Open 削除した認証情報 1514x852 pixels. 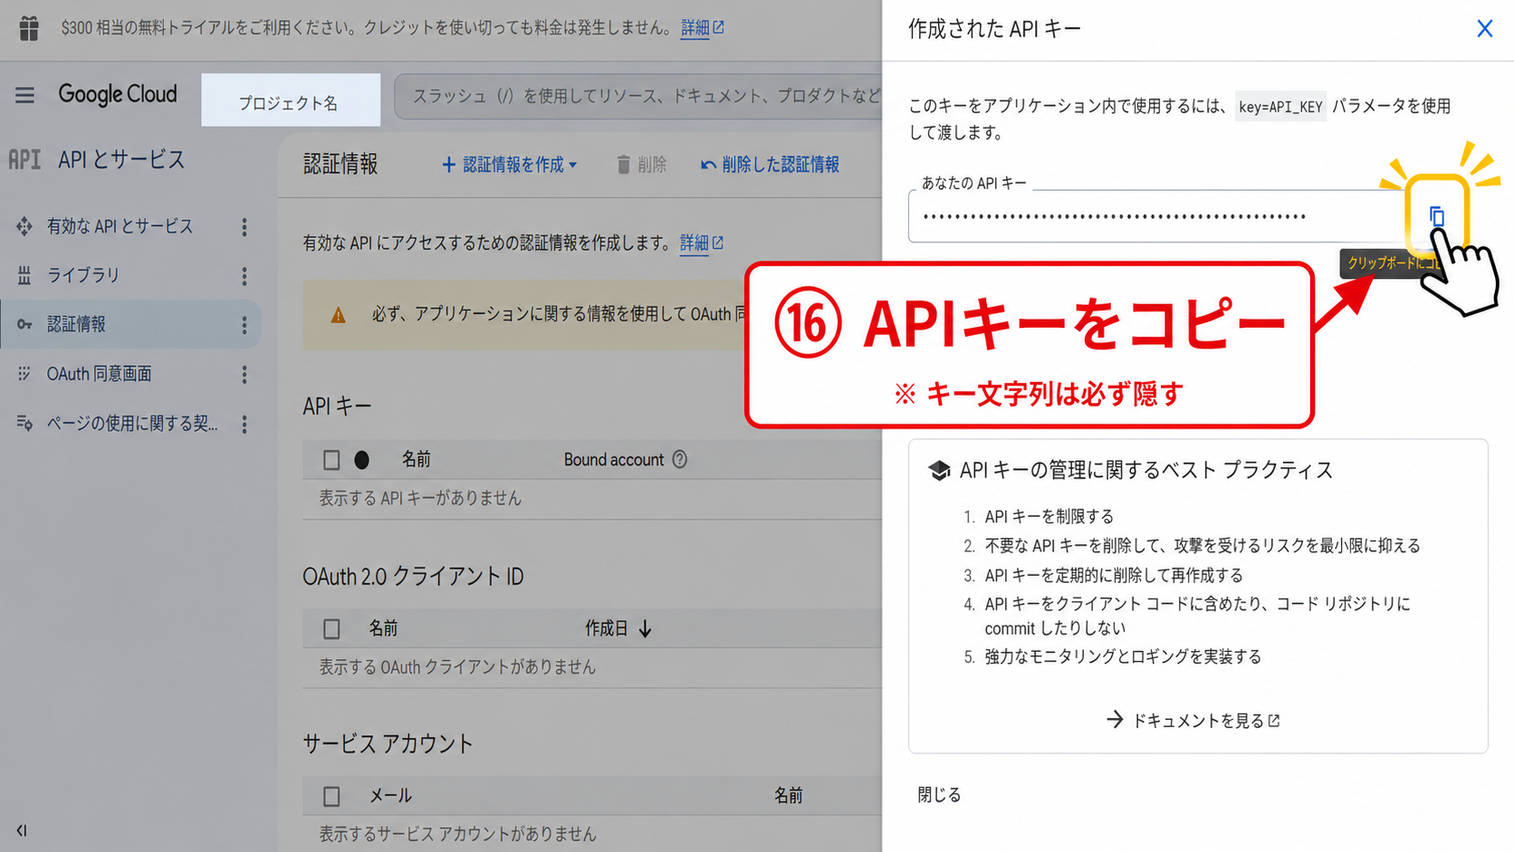click(770, 165)
